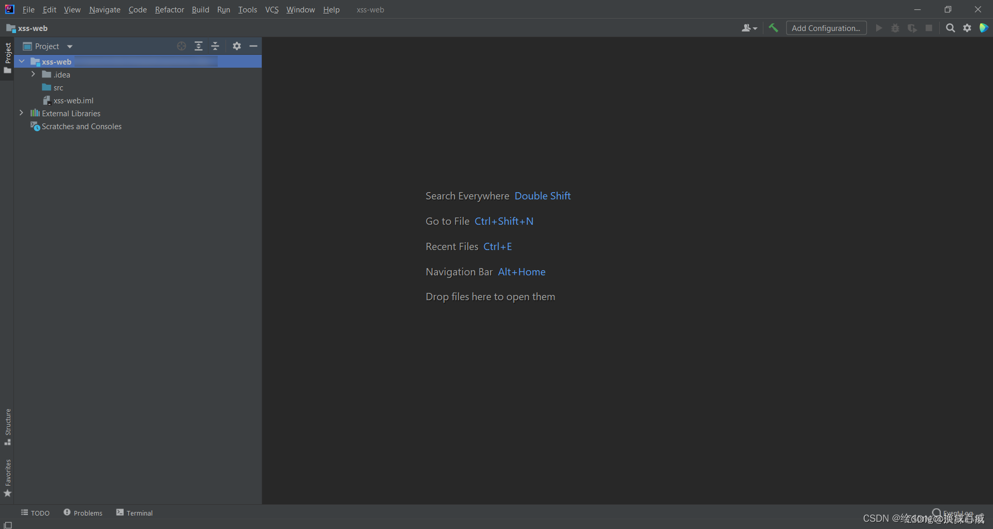This screenshot has width=993, height=529.
Task: Click Collapse All in Project panel
Action: coord(216,46)
